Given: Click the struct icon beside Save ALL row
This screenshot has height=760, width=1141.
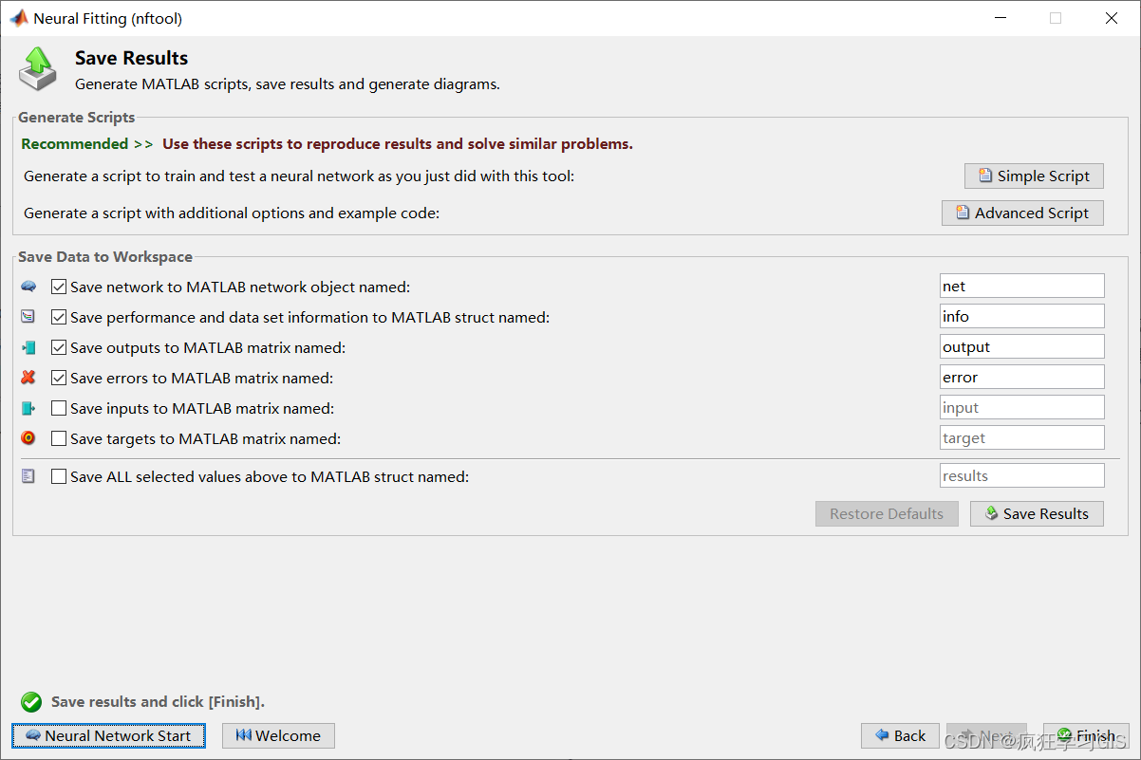Looking at the screenshot, I should (x=28, y=476).
